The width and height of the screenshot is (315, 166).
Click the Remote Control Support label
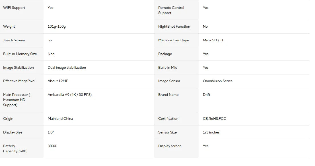point(171,10)
